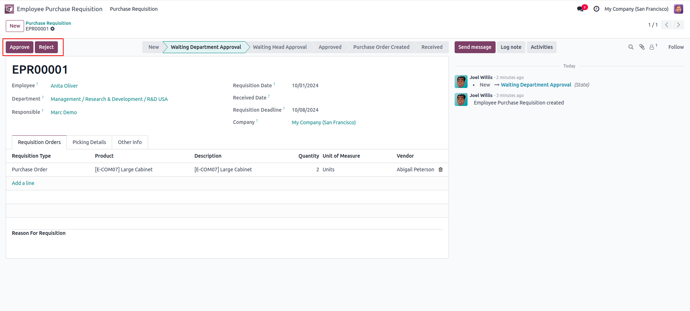
Task: Switch to the Picking Details tab
Action: tap(89, 142)
